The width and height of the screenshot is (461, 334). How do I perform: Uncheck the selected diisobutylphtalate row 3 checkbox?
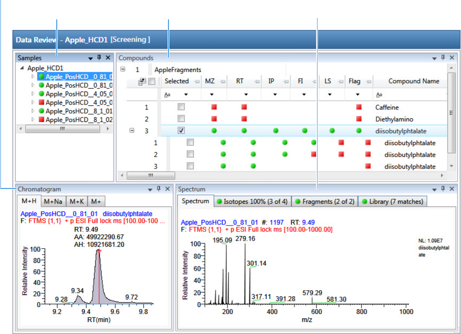tap(181, 130)
